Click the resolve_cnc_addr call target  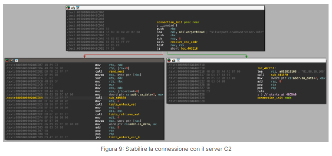point(184,42)
